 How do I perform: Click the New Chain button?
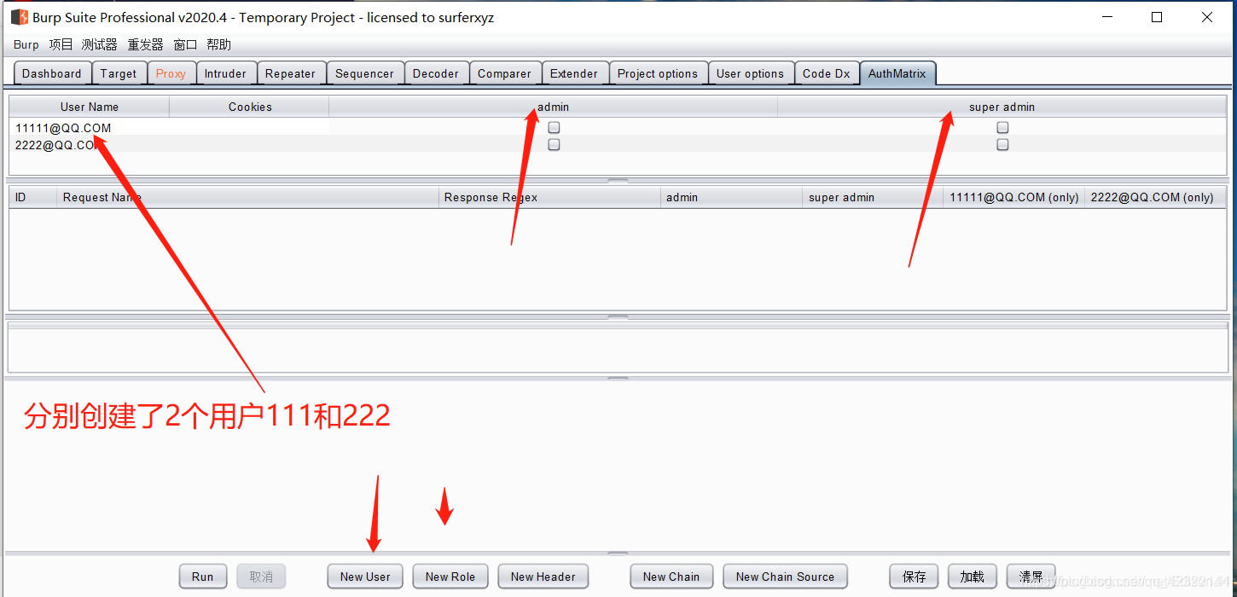[671, 577]
